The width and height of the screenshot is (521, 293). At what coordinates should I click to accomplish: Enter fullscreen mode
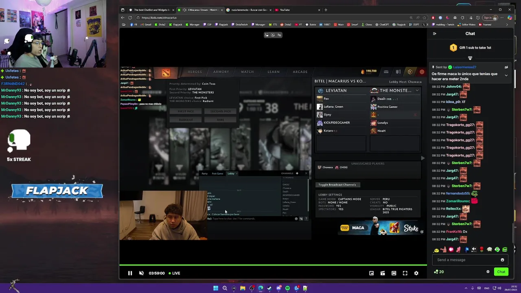pos(405,273)
